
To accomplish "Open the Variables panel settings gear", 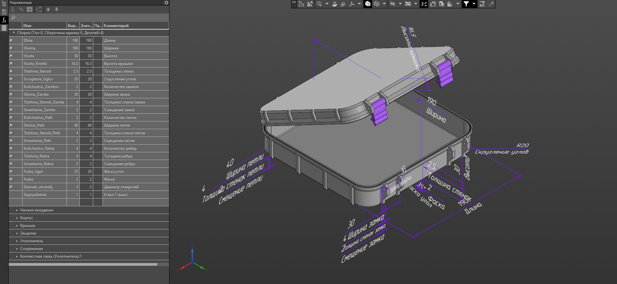I will point(166,3).
